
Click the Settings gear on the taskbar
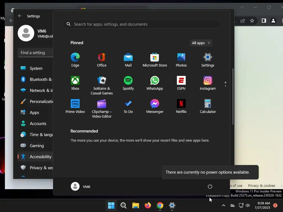172,205
